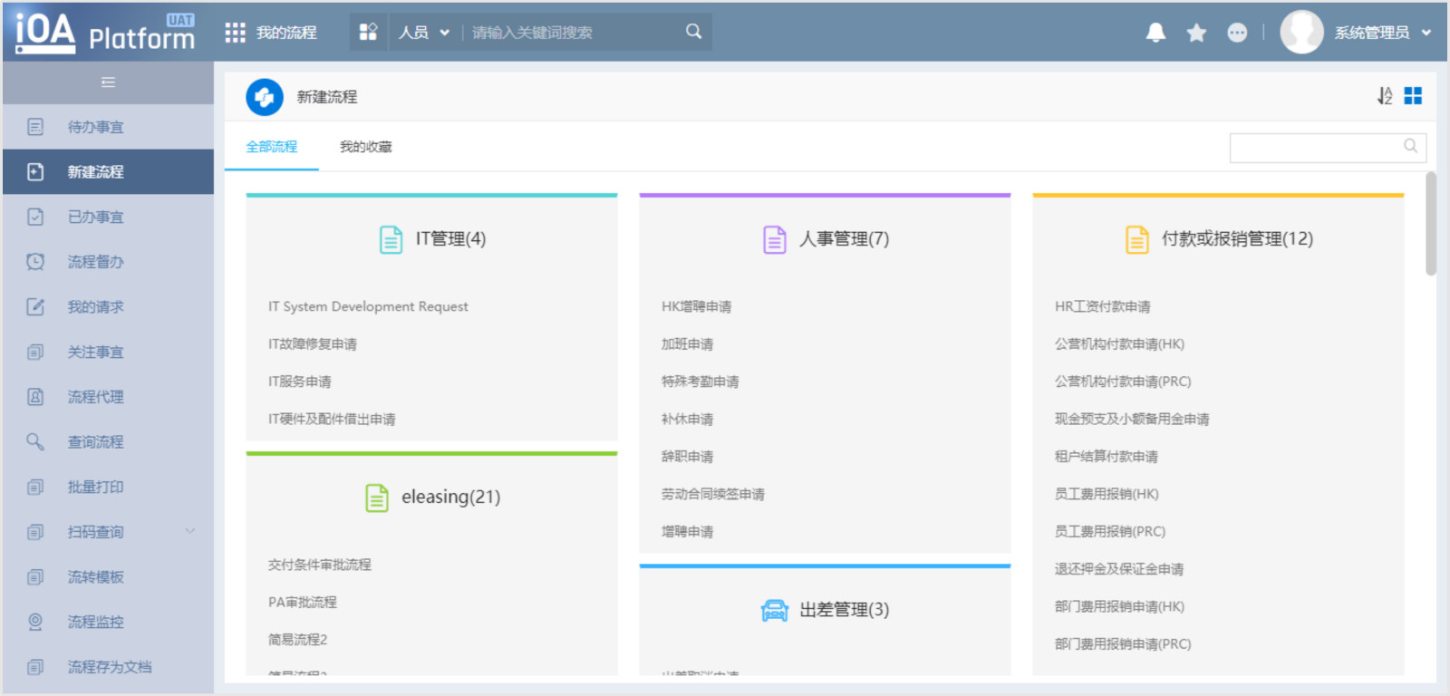Open IT硬件及配件借出申请 process
The height and width of the screenshot is (696, 1450).
coord(332,419)
